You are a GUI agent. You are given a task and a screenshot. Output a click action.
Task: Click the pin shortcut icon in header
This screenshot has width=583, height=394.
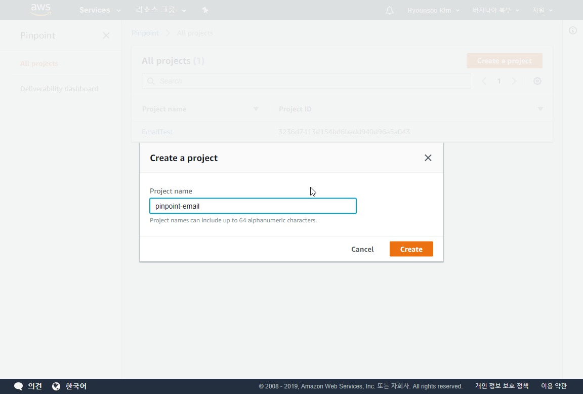click(205, 10)
